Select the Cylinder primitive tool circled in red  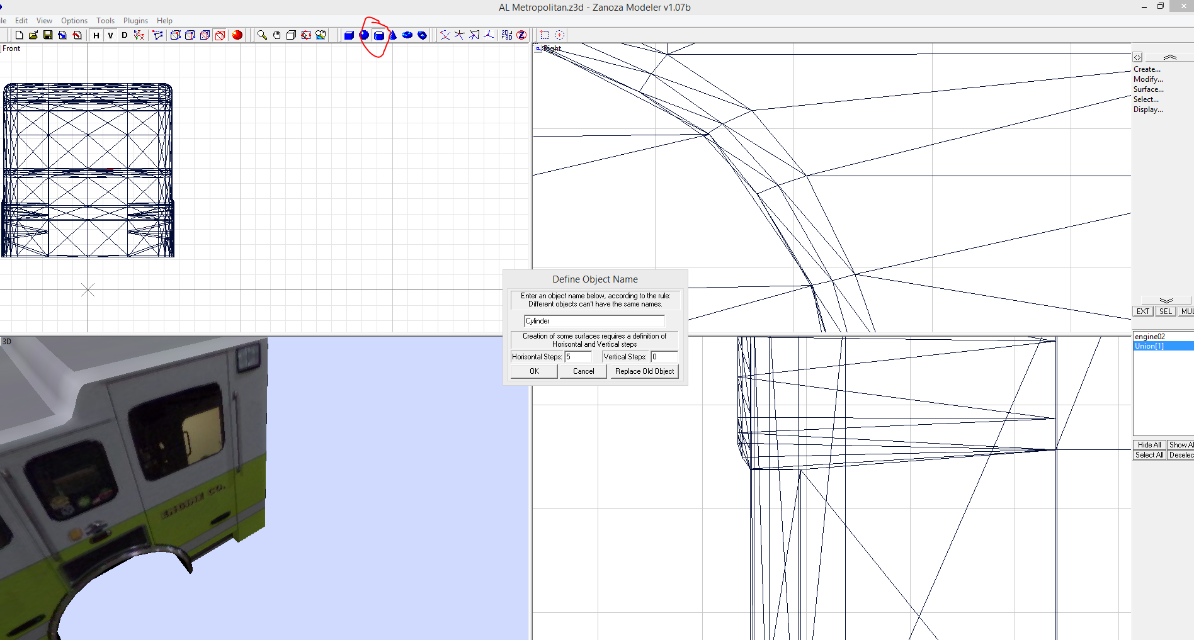(x=379, y=35)
